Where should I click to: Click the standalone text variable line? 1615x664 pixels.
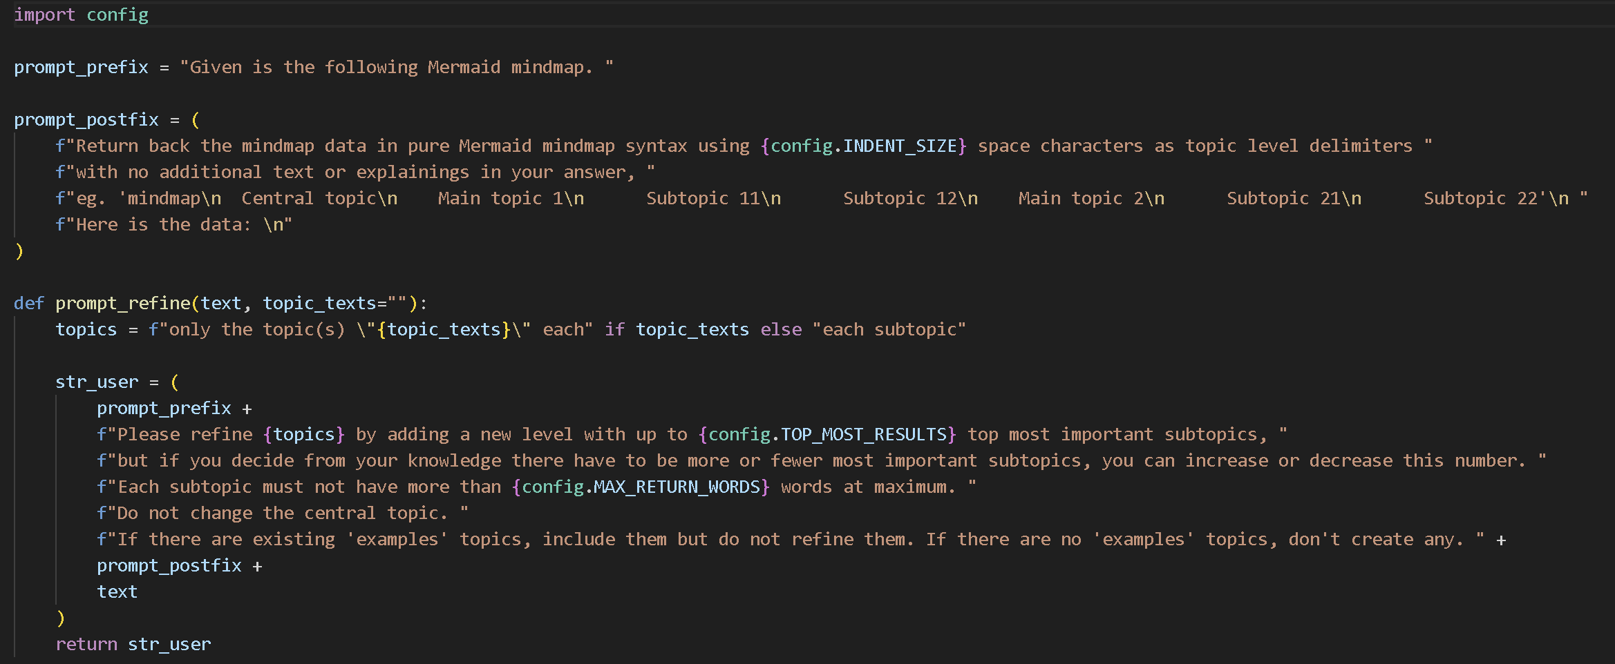click(x=117, y=592)
